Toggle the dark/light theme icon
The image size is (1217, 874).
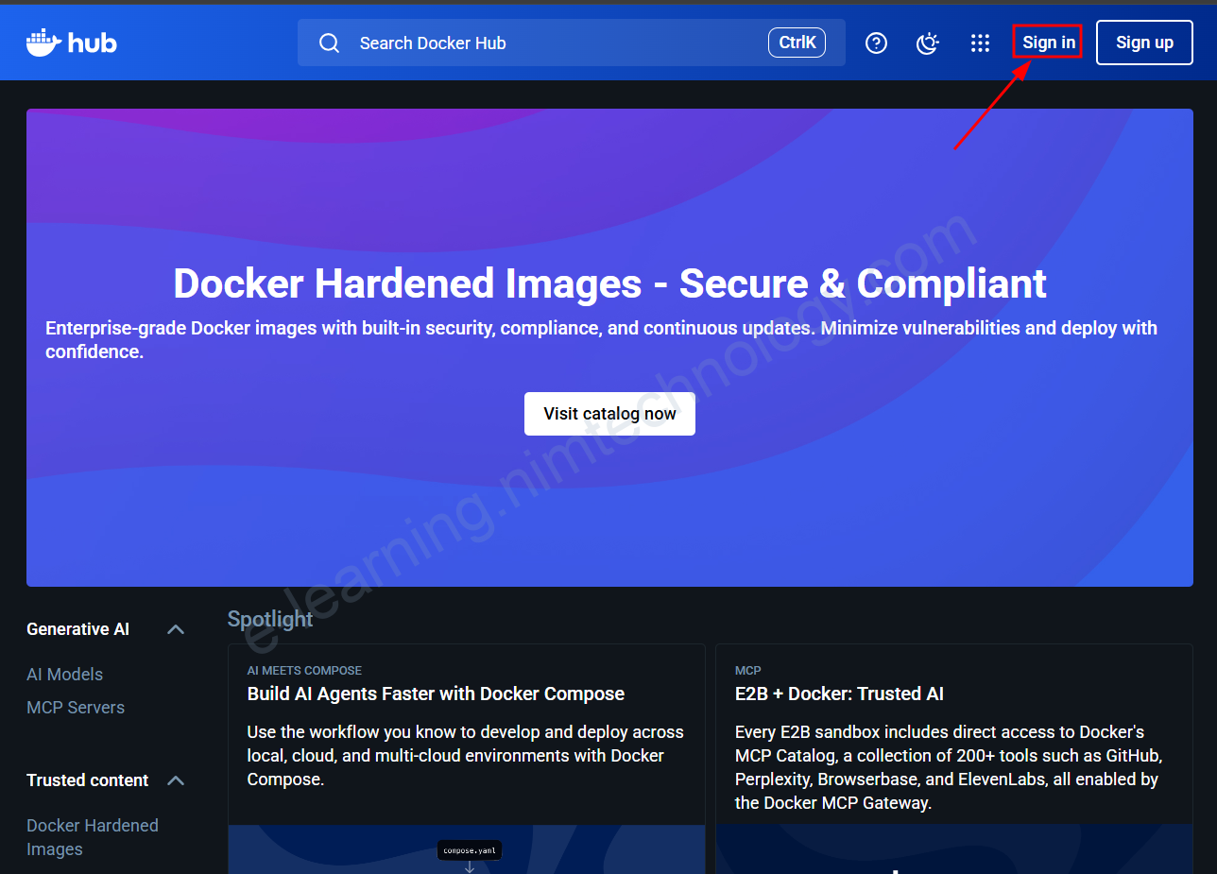(x=928, y=43)
